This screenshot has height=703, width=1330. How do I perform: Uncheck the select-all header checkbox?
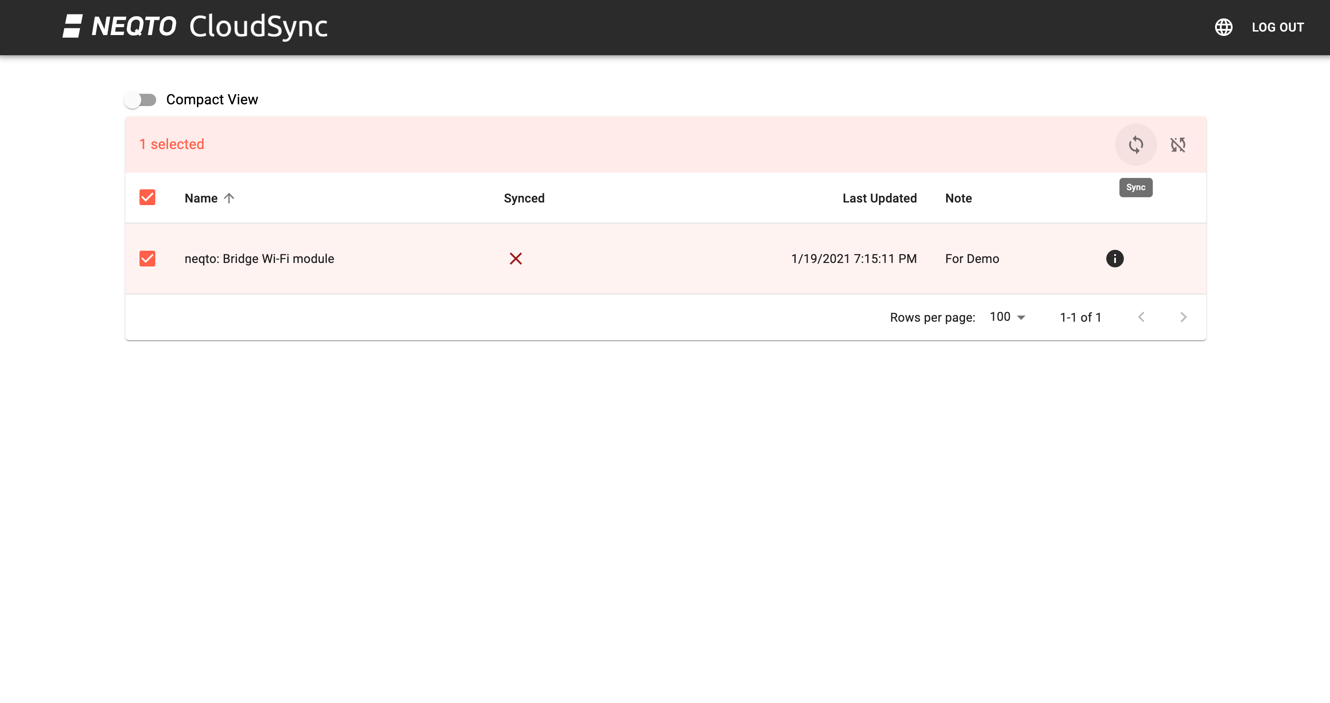[x=147, y=198]
